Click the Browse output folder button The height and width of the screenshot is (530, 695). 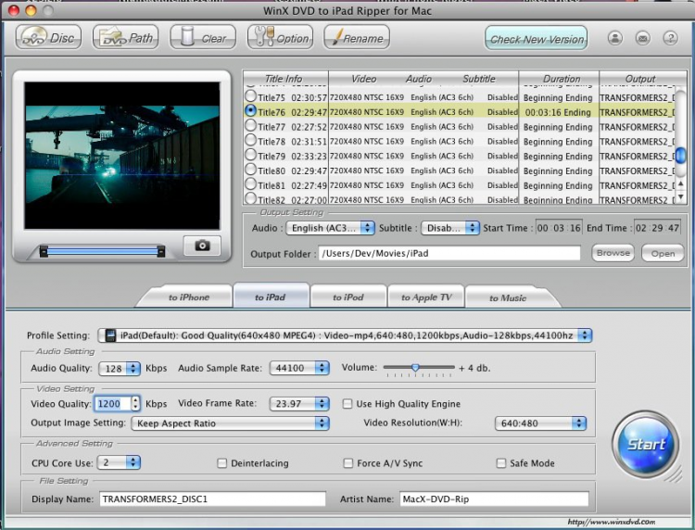pyautogui.click(x=613, y=253)
